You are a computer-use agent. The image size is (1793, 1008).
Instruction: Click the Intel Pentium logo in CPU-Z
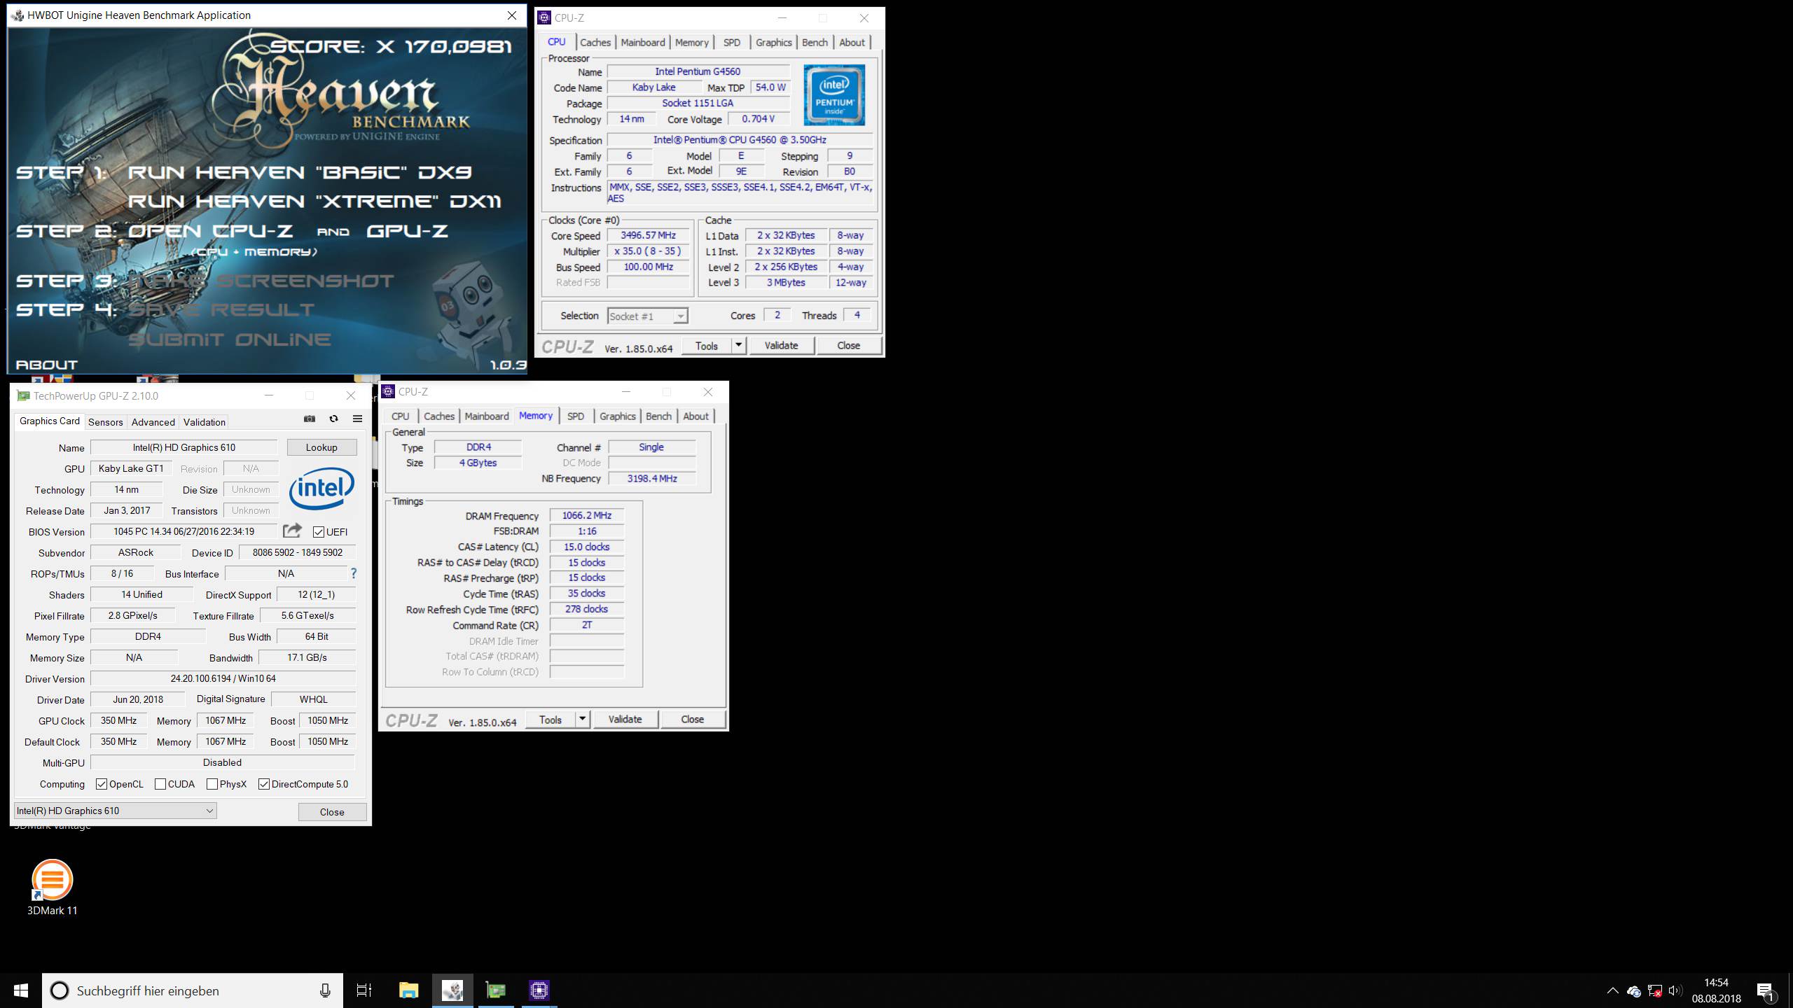click(834, 94)
